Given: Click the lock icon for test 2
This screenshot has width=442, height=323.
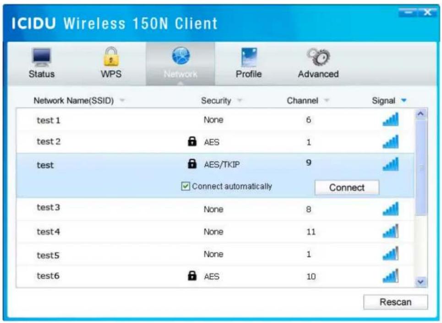Looking at the screenshot, I should pos(192,141).
